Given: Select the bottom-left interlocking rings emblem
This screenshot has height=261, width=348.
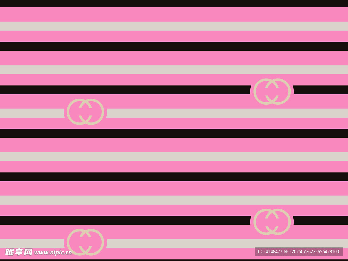Looking at the screenshot, I should click(x=85, y=242).
